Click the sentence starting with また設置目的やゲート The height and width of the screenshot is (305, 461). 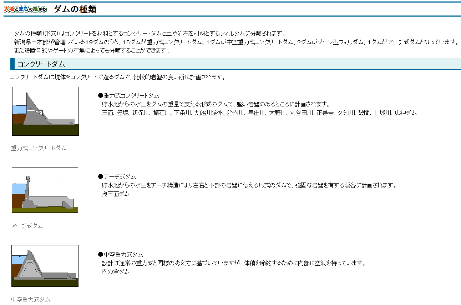pos(91,51)
